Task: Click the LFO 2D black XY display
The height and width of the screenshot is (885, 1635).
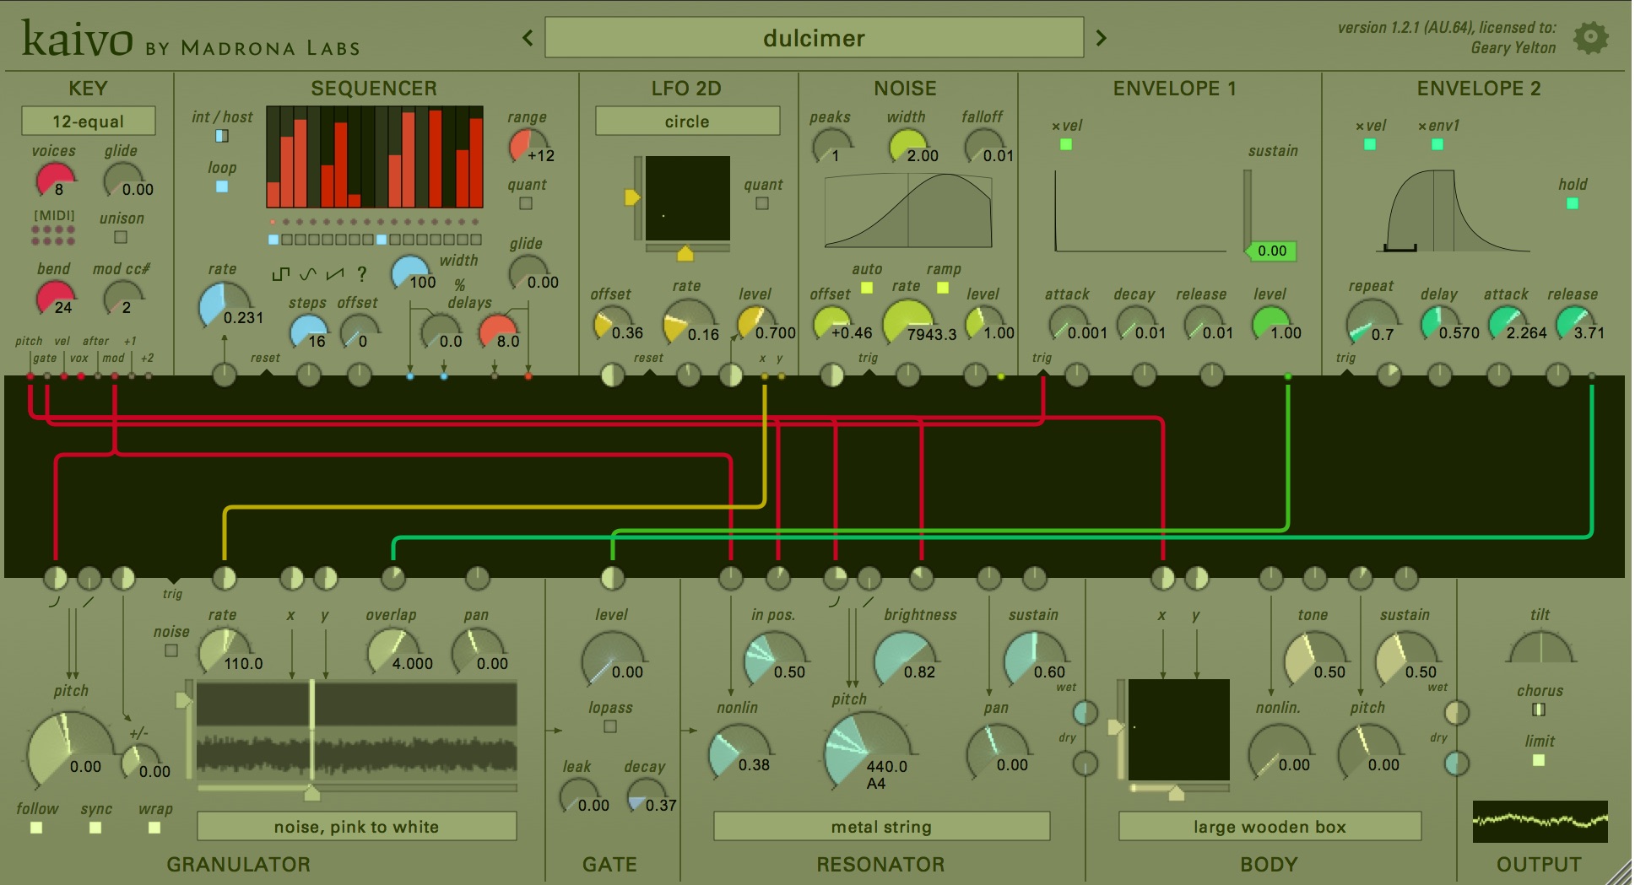Action: [x=687, y=198]
